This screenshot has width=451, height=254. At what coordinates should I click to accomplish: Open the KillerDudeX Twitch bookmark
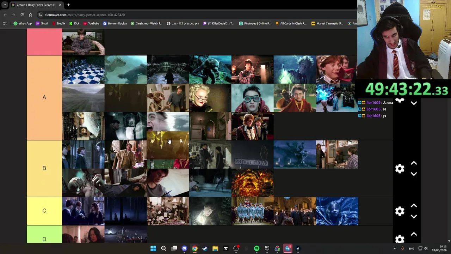(218, 23)
